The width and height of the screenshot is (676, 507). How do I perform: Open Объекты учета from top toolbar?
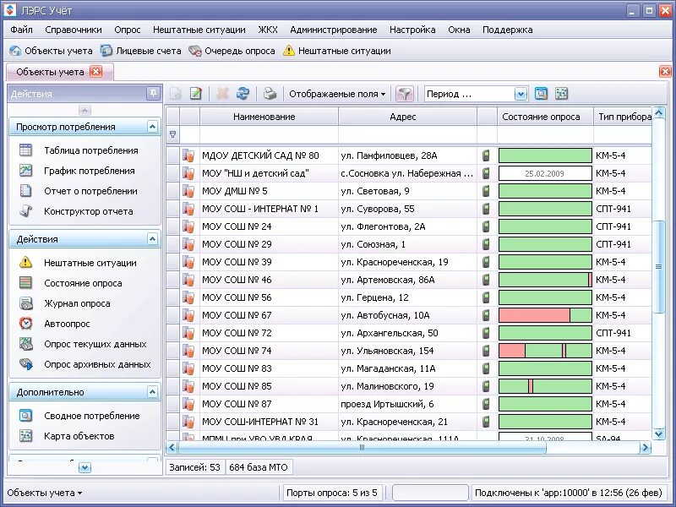pyautogui.click(x=51, y=51)
